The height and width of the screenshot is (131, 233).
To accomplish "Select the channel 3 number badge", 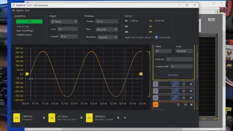I will pos(155,91).
